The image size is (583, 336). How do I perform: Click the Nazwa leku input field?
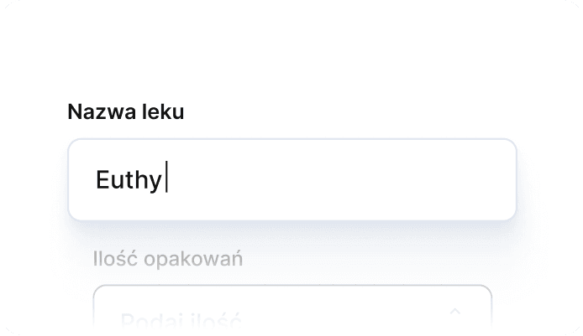(291, 180)
